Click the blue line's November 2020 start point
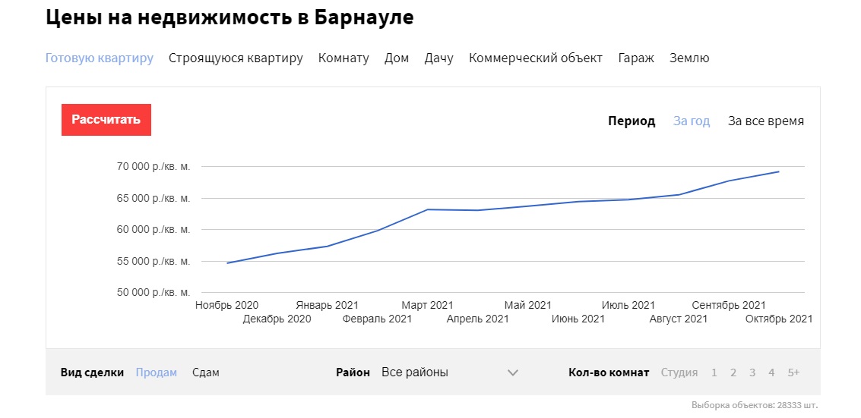The width and height of the screenshot is (861, 418). 227,263
